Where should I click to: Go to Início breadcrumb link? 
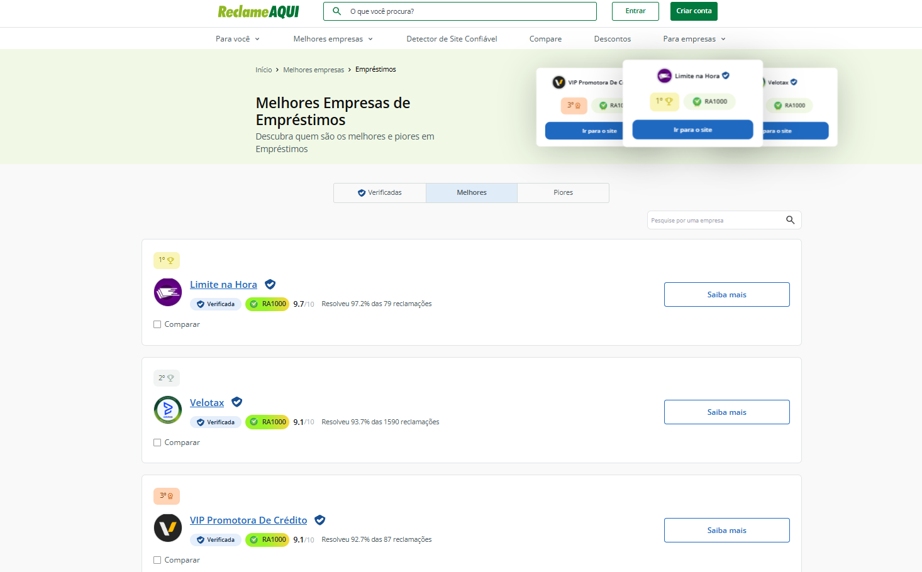(264, 70)
